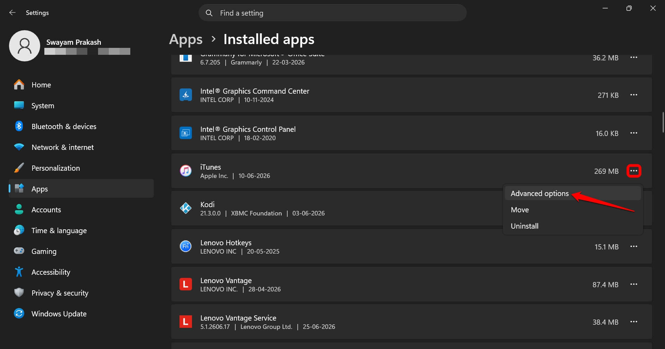Open Privacy & security shield icon
The height and width of the screenshot is (349, 665).
click(19, 293)
